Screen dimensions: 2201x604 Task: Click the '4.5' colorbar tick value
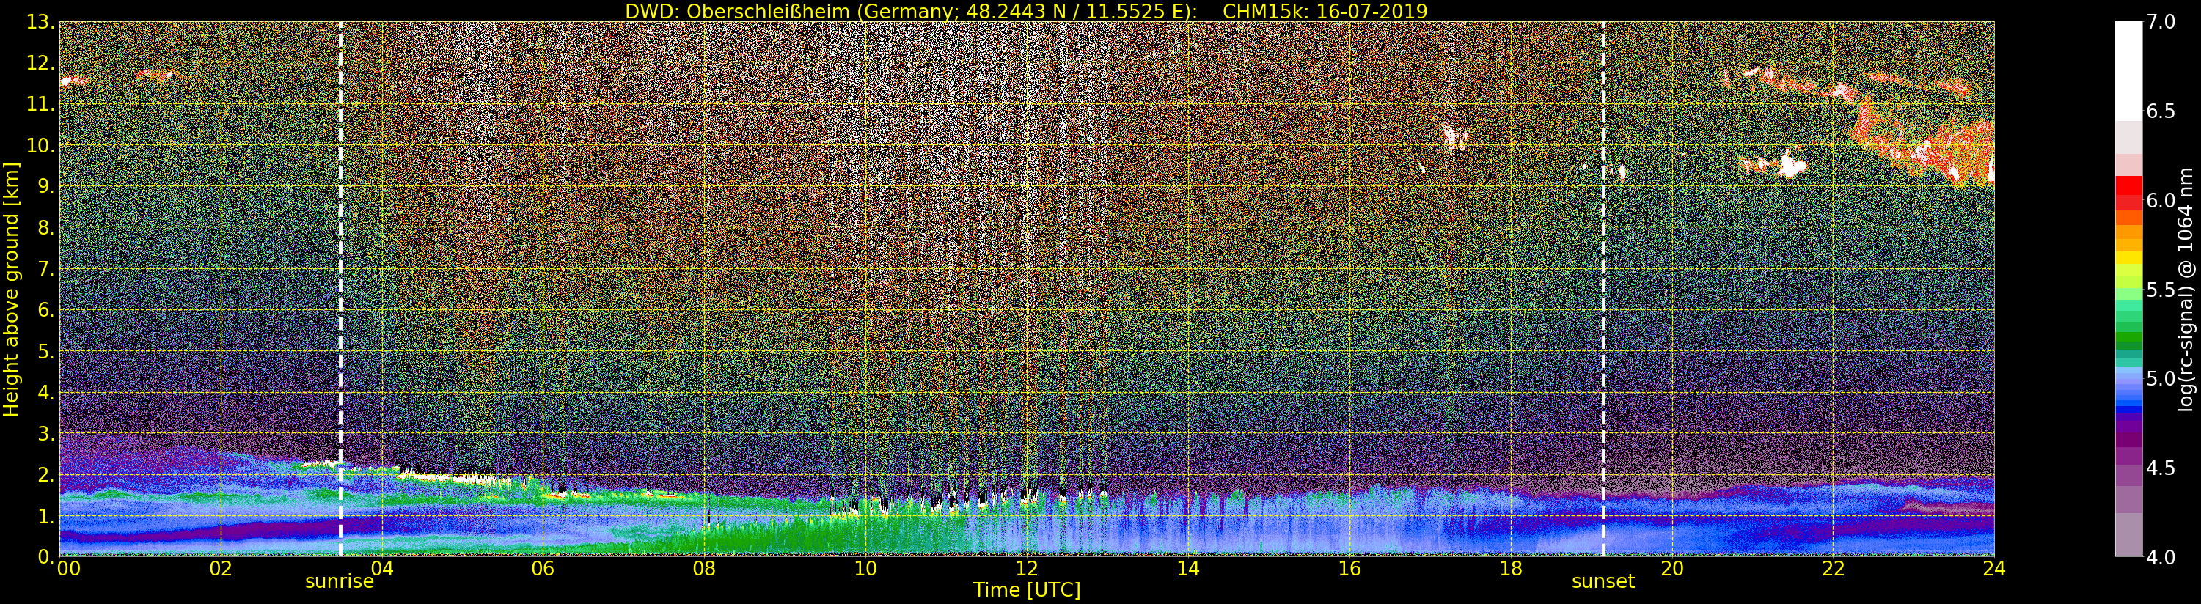pyautogui.click(x=2161, y=468)
